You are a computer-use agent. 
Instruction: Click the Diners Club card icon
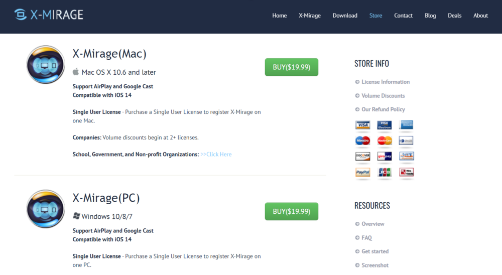(406, 141)
